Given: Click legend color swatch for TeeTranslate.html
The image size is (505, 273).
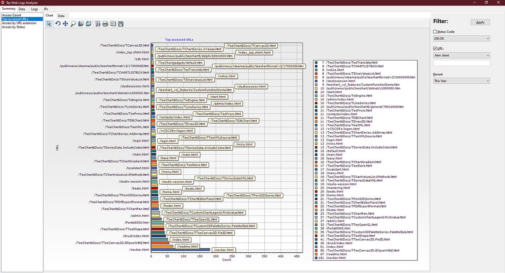Looking at the screenshot, I should click(x=316, y=63).
